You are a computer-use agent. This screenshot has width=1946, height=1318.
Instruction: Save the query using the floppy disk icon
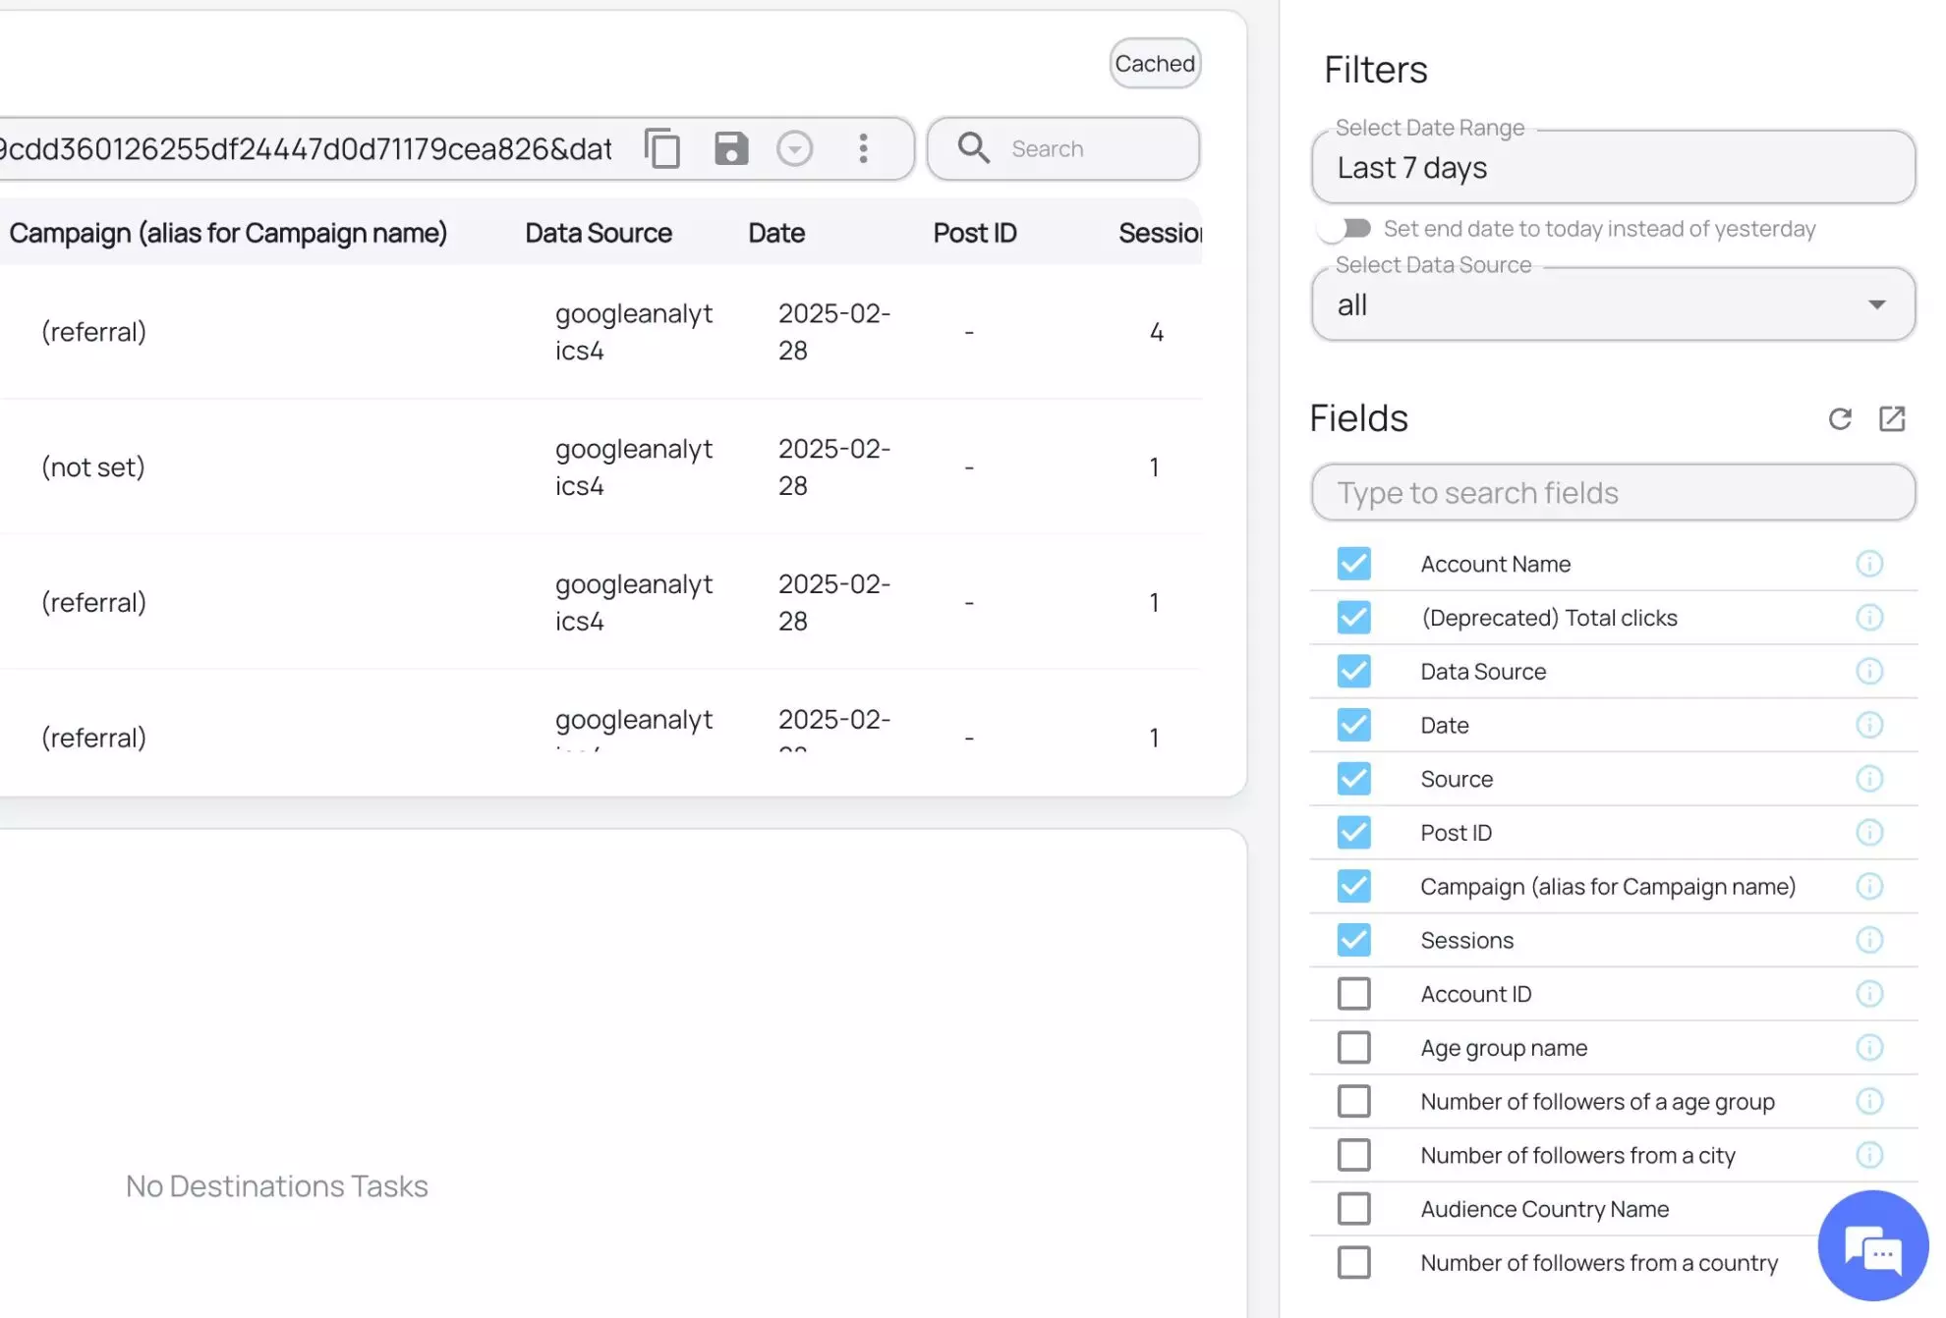click(x=730, y=148)
